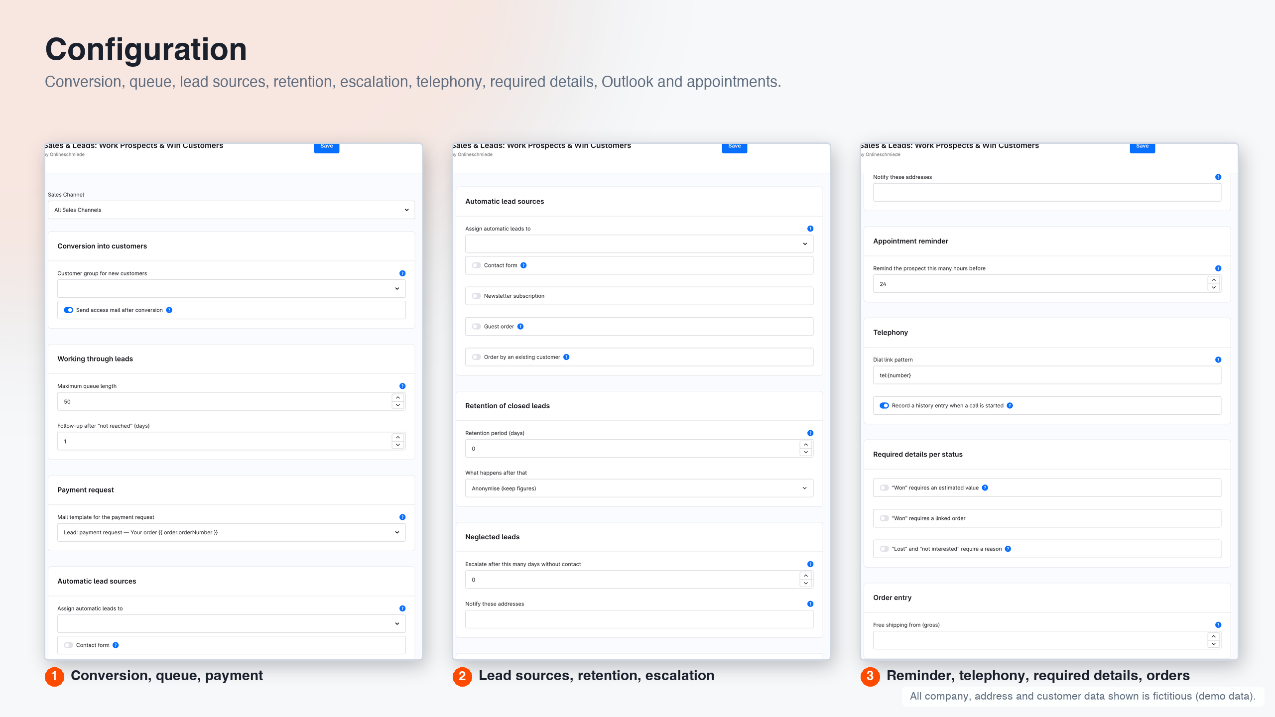Image resolution: width=1275 pixels, height=717 pixels.
Task: Click the Save button in the middle panel
Action: [735, 147]
